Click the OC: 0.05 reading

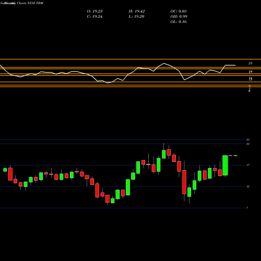179,11
